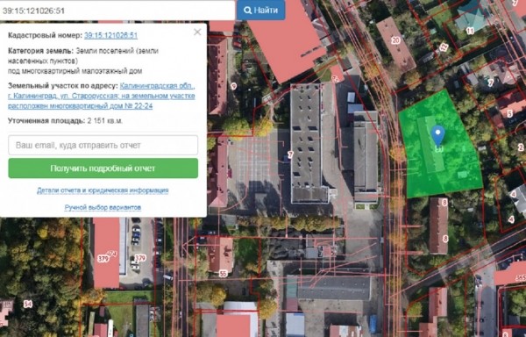Click building label 54 on map
The width and height of the screenshot is (526, 337).
click(27, 305)
